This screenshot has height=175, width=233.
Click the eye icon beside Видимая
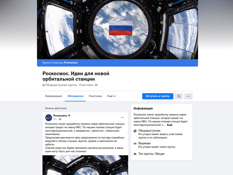click(x=135, y=143)
